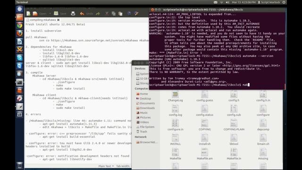The width and height of the screenshot is (302, 170).
Task: Open LibreOffice Writer from the launcher
Action: pos(19,42)
